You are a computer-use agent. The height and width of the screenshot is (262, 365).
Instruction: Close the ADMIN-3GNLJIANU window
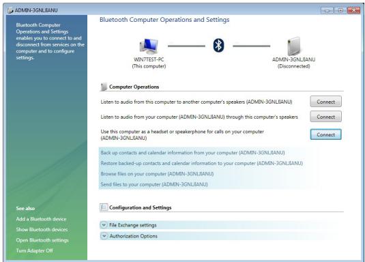(x=353, y=10)
